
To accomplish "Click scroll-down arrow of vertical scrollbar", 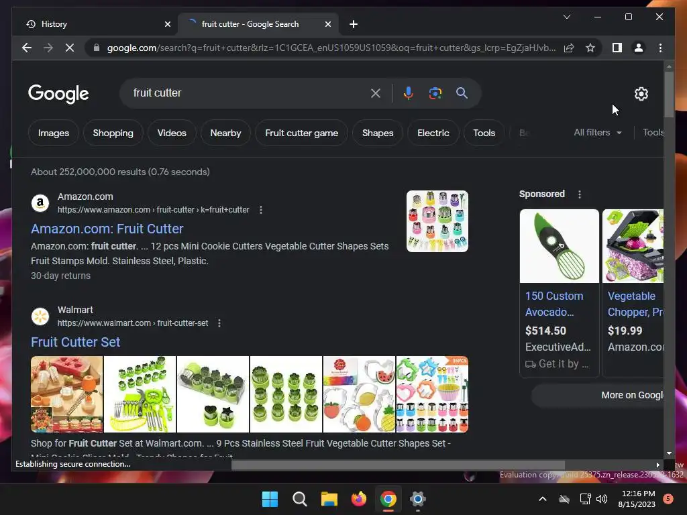I will (x=669, y=453).
